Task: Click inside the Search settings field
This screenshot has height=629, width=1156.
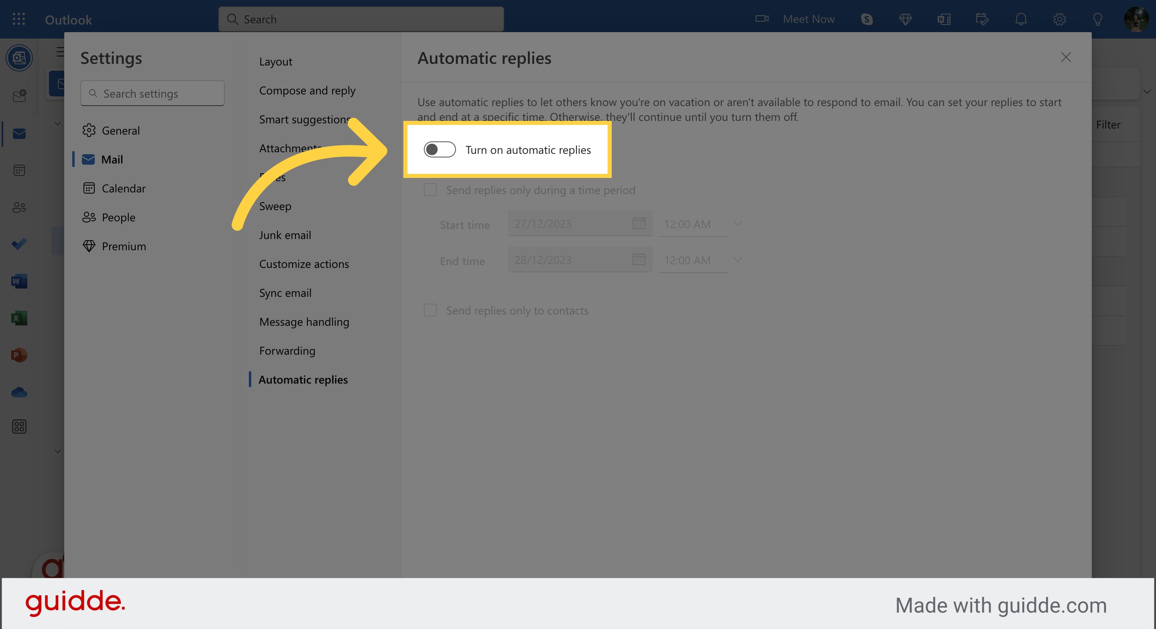Action: pos(152,93)
